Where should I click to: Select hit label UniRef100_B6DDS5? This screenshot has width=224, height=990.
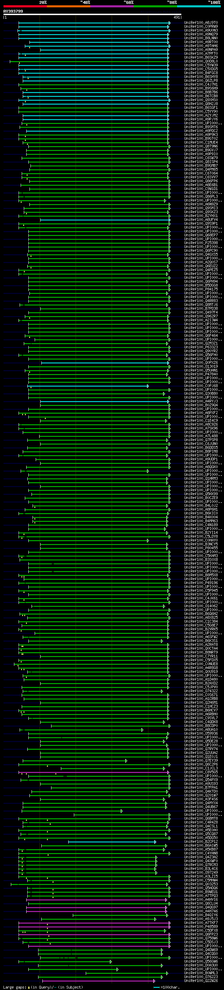tap(201, 447)
